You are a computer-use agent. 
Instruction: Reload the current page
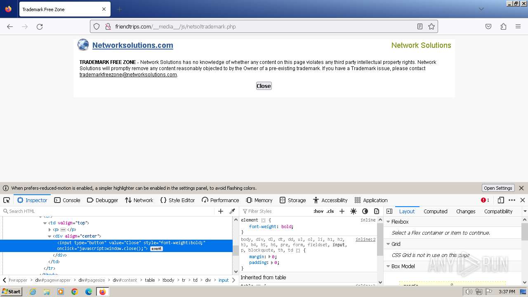point(40,26)
